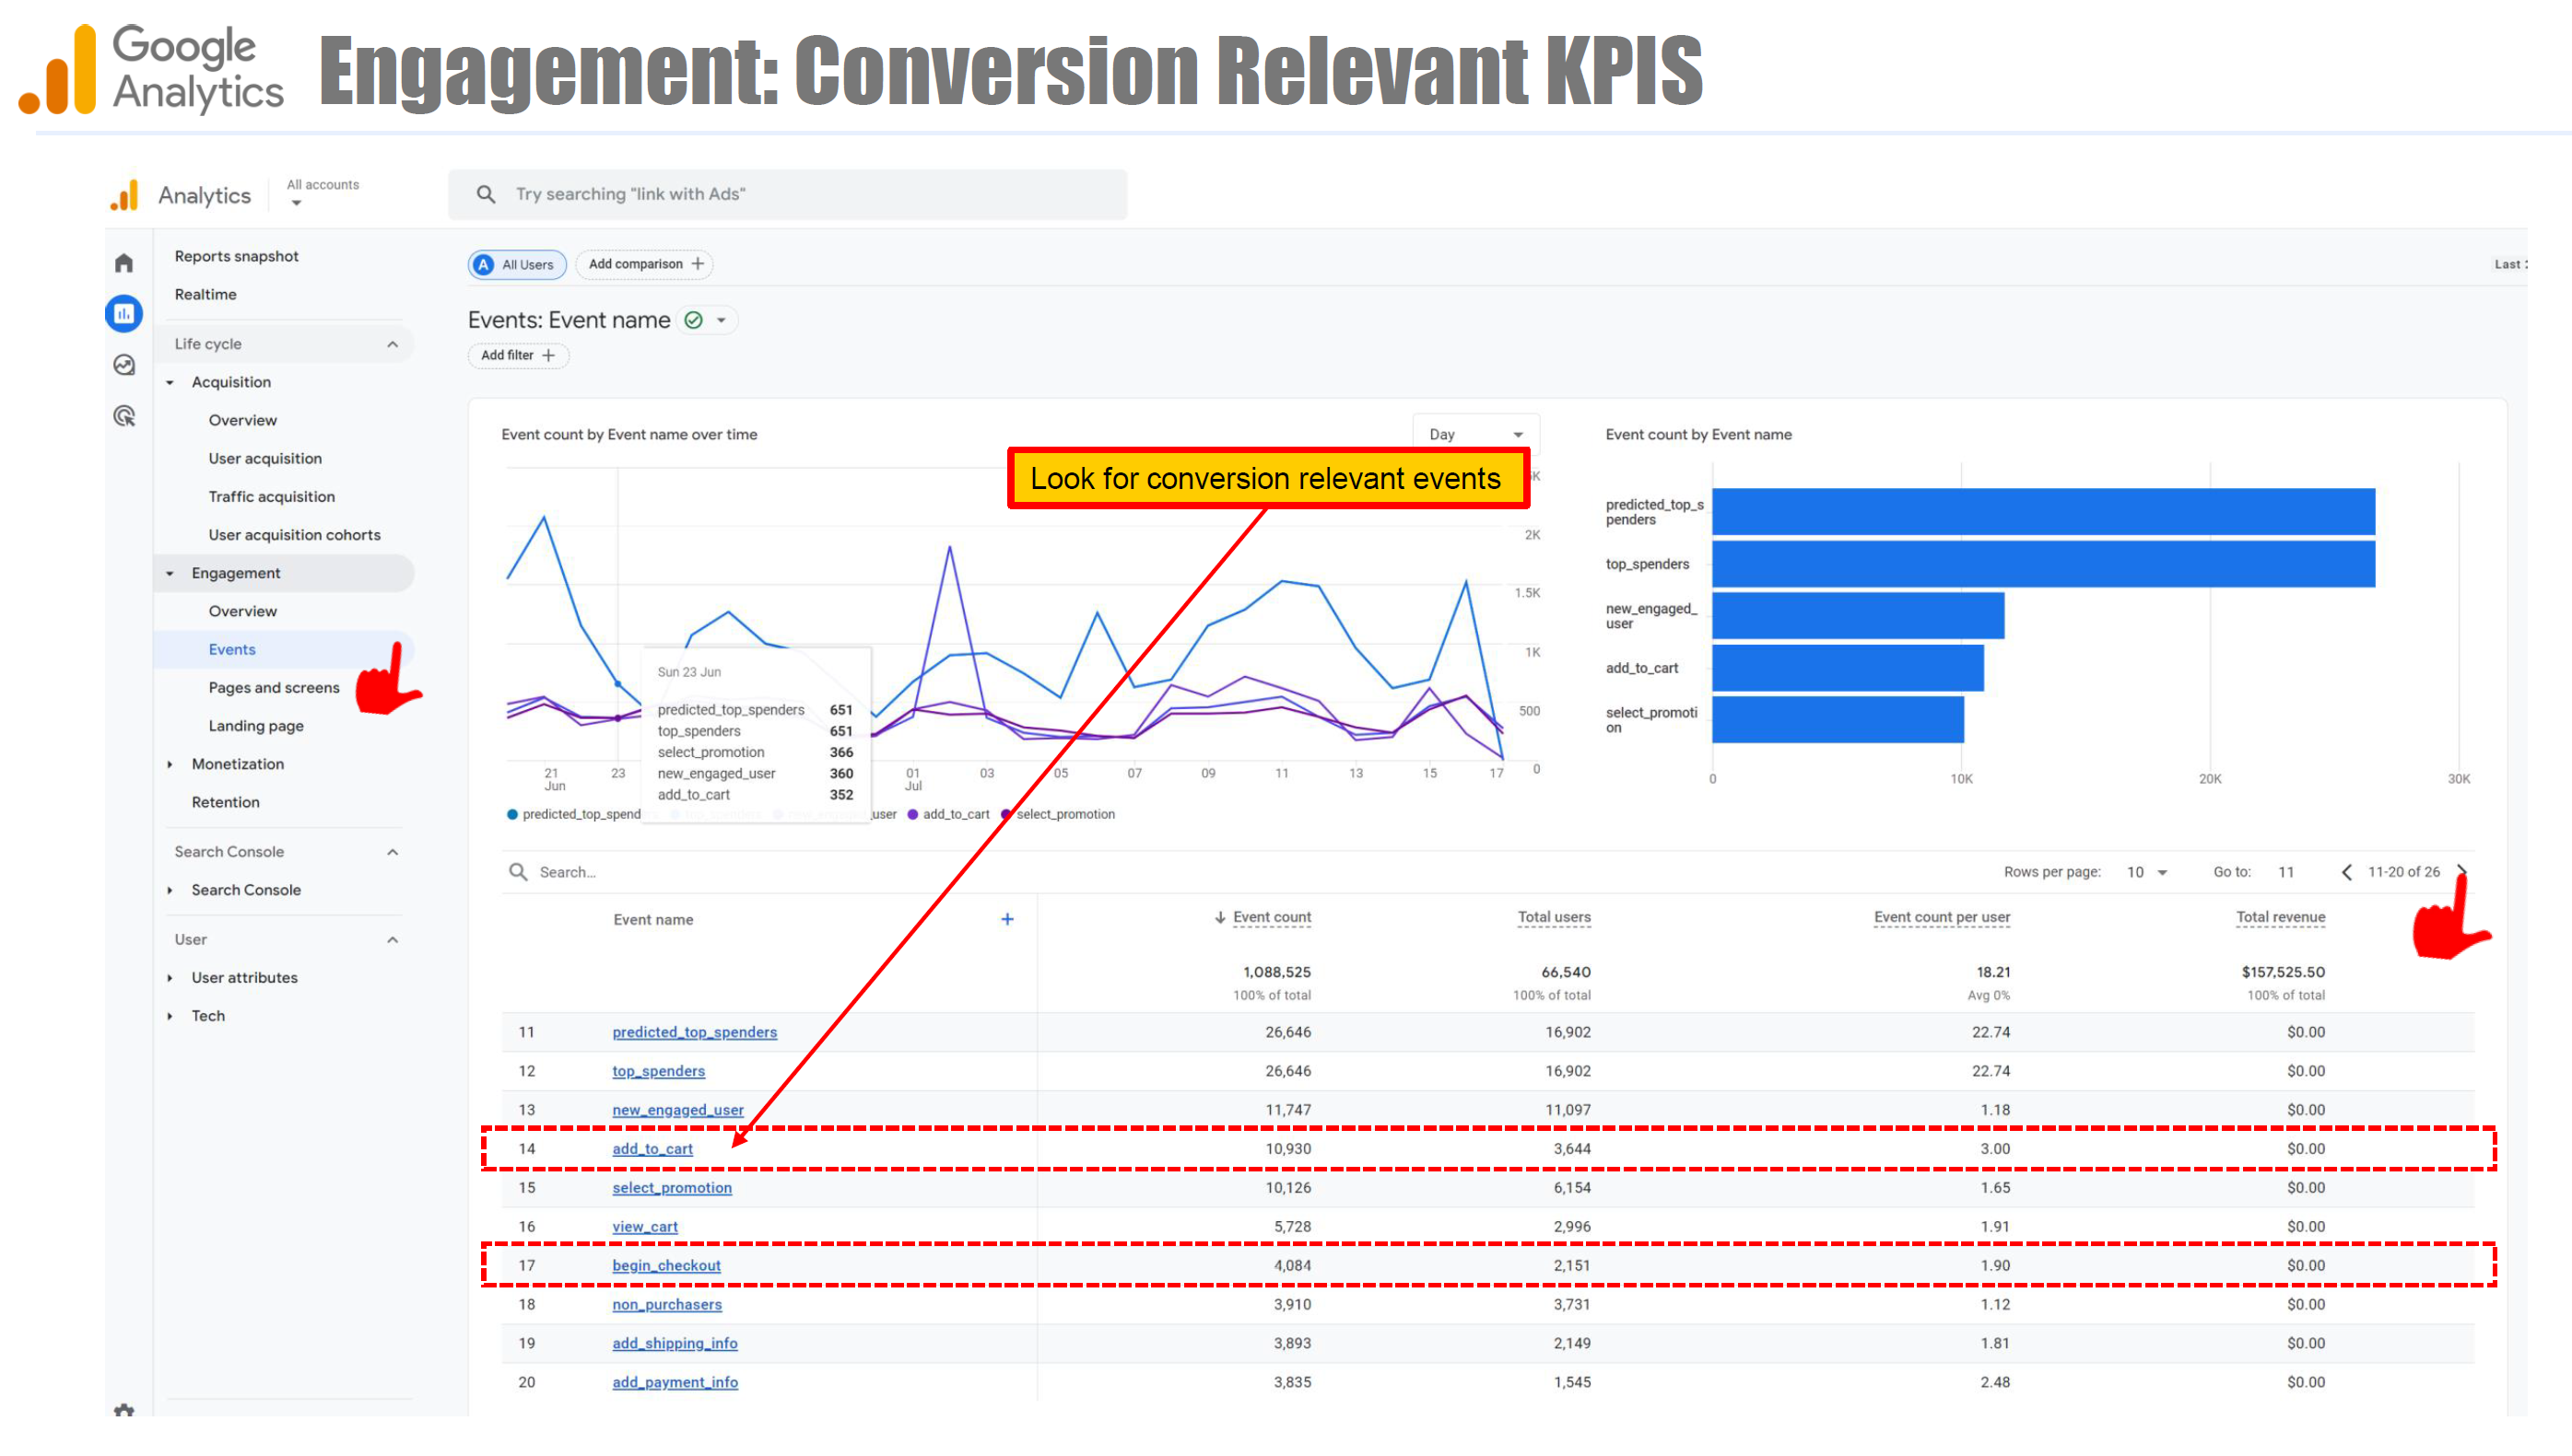
Task: Click the Admin gear icon at bottom left
Action: pyautogui.click(x=124, y=1409)
